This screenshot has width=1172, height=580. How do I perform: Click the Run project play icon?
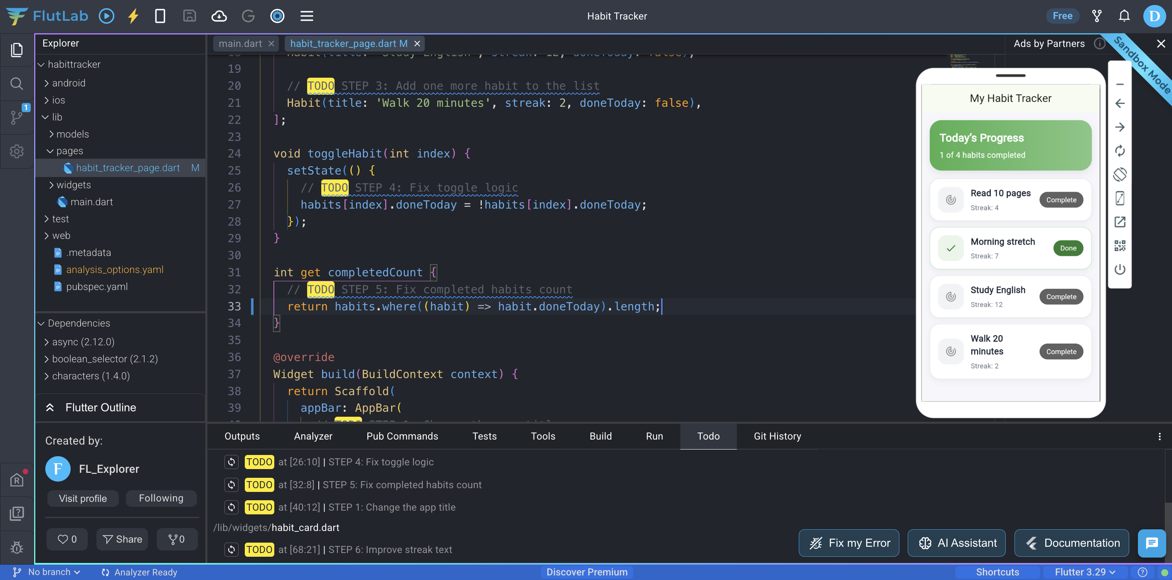pyautogui.click(x=106, y=16)
